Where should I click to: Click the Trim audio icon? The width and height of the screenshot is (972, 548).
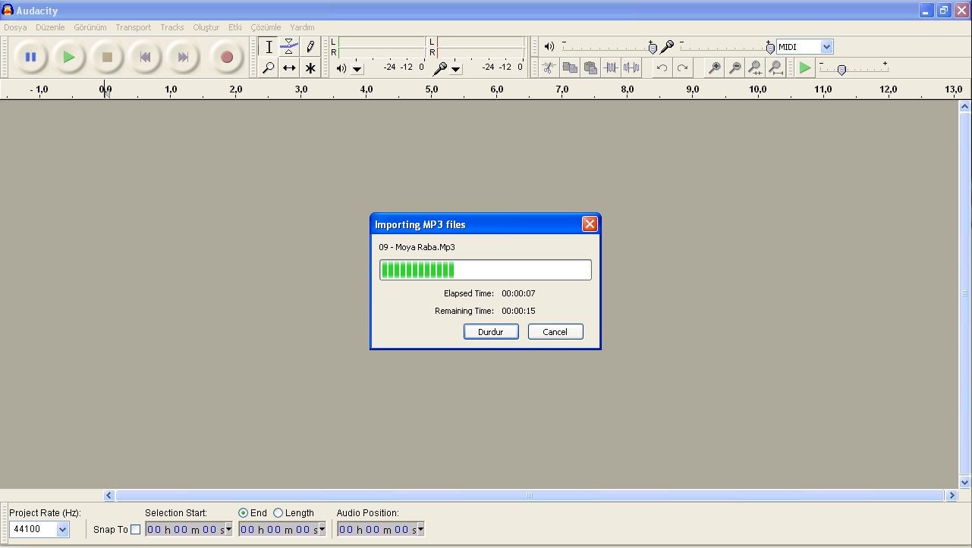pos(610,68)
